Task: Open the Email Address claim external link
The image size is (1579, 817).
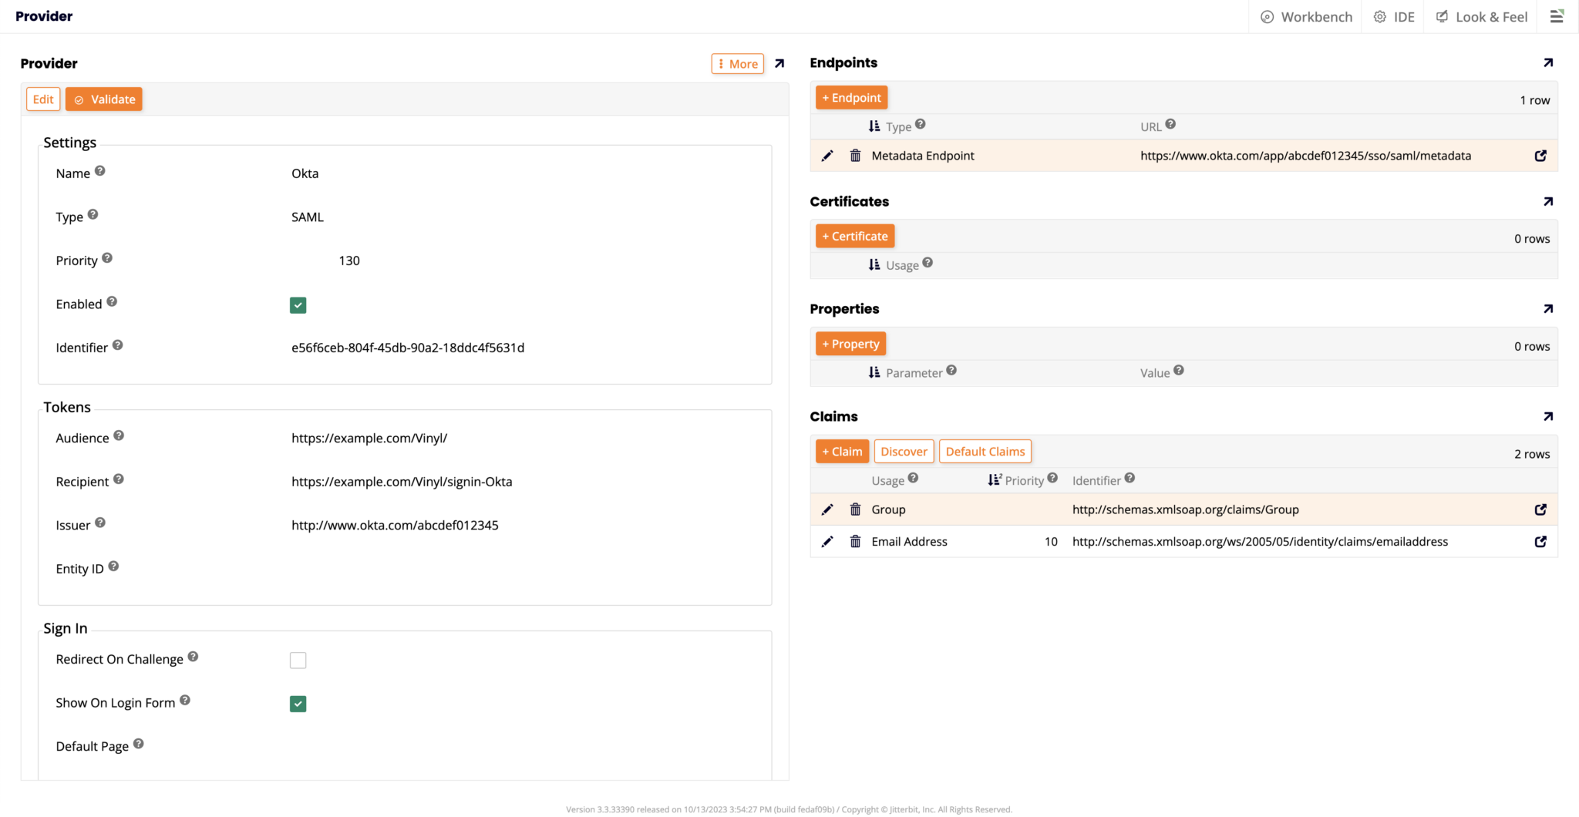Action: [1540, 541]
